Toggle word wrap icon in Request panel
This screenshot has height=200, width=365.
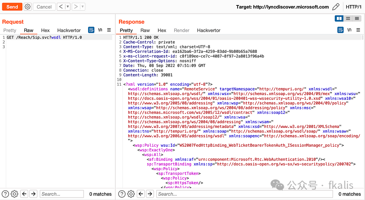pos(91,30)
